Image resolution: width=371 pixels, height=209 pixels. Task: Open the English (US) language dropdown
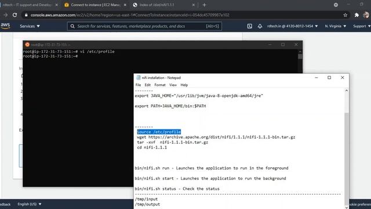pos(30,204)
